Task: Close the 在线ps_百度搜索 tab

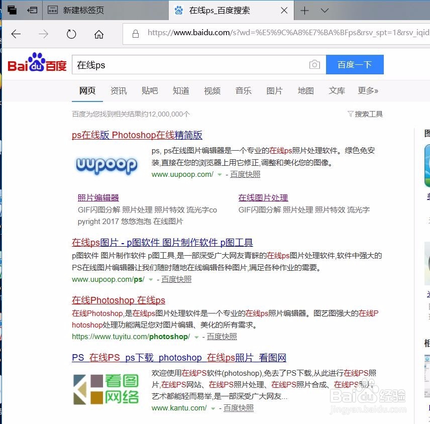Action: pos(284,11)
